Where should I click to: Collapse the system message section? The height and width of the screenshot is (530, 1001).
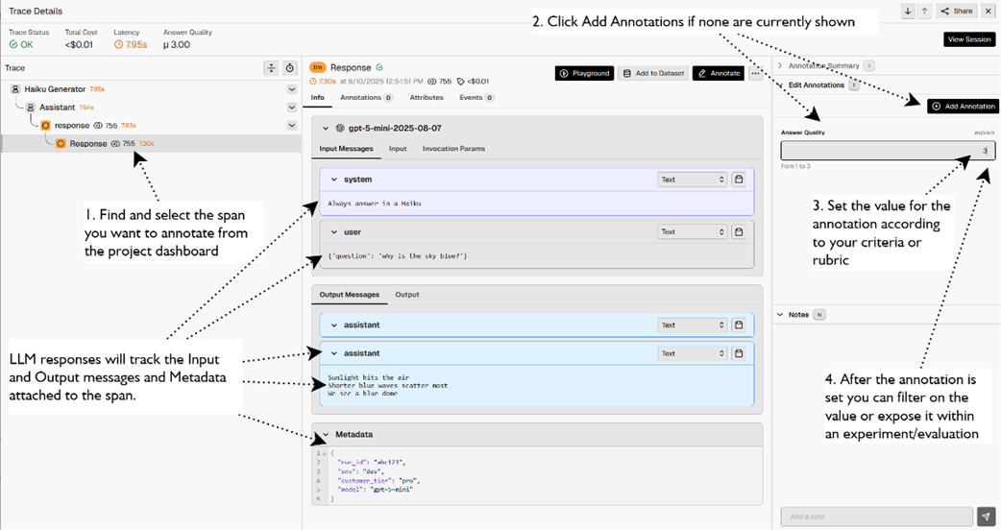pyautogui.click(x=334, y=180)
